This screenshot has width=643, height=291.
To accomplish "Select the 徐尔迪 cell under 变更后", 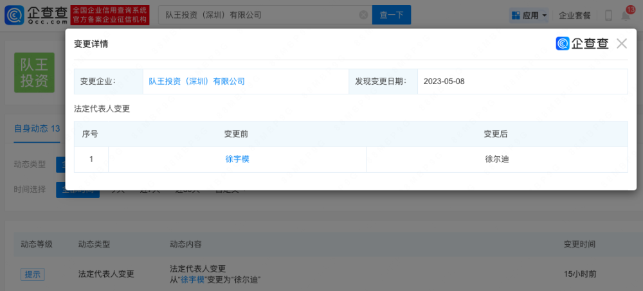I will click(x=496, y=159).
